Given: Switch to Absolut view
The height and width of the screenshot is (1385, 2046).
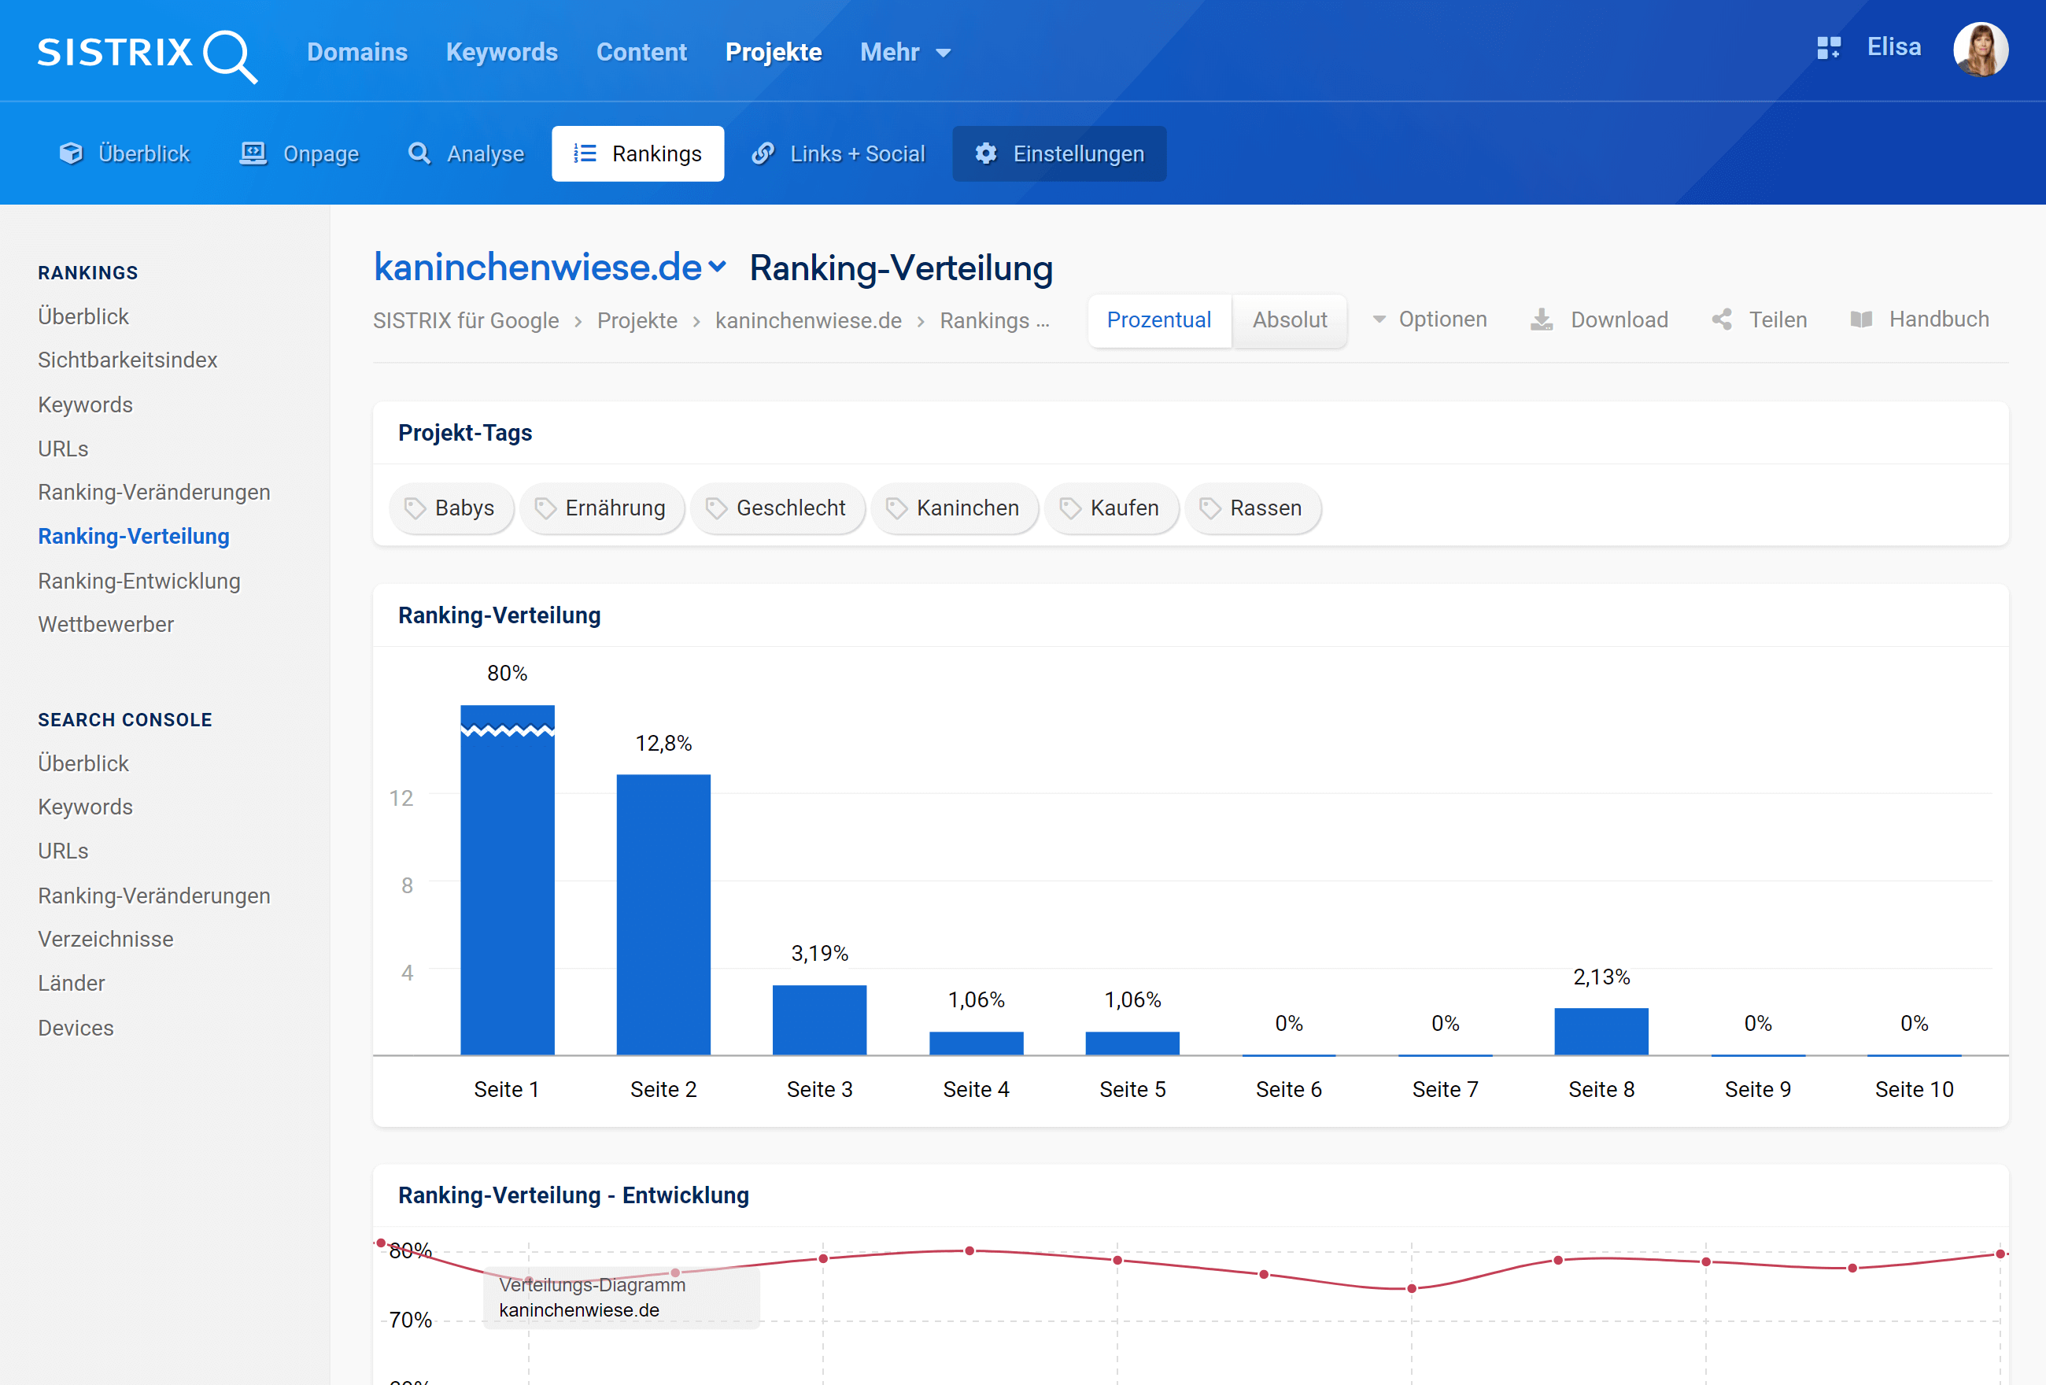Looking at the screenshot, I should click(1290, 320).
